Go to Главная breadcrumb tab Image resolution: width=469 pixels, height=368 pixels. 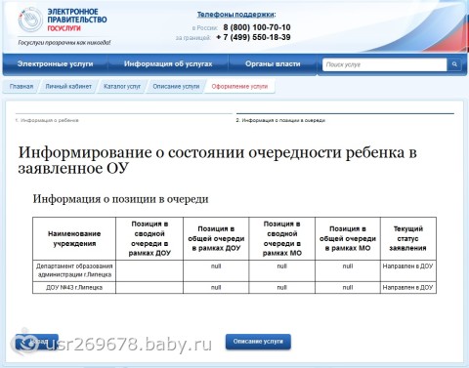point(21,86)
